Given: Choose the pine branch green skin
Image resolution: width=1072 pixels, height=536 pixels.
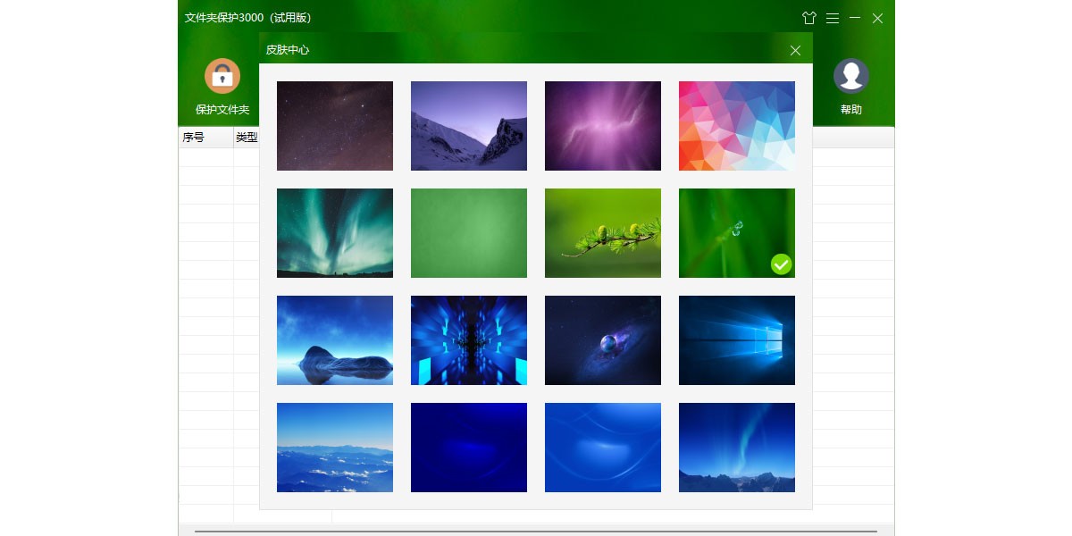Looking at the screenshot, I should tap(603, 233).
